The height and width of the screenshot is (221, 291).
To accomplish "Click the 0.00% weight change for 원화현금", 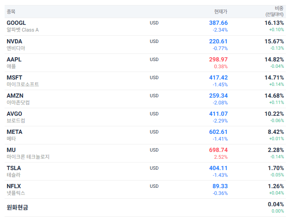I will [x=278, y=211].
